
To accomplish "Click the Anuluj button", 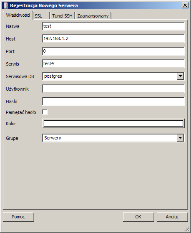I will (x=172, y=217).
